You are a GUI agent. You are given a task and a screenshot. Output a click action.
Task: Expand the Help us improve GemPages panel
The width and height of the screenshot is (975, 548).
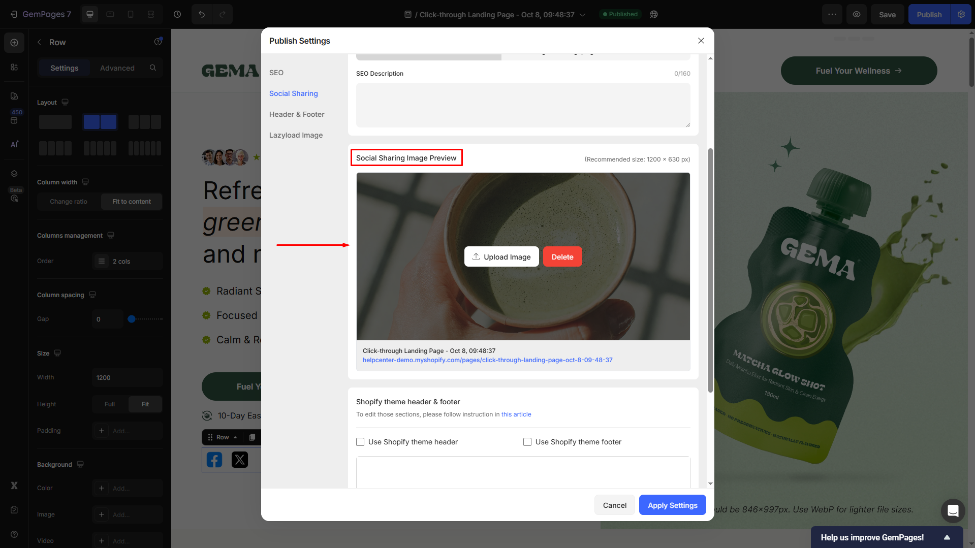(x=947, y=537)
